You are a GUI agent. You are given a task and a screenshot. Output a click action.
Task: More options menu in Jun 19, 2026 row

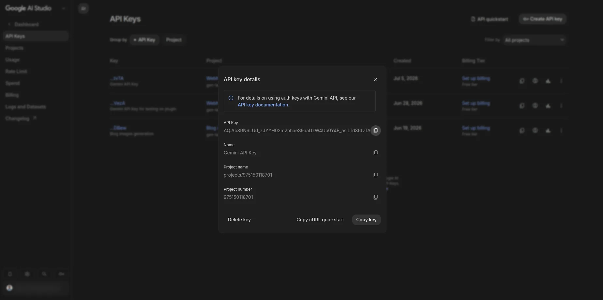tap(561, 131)
